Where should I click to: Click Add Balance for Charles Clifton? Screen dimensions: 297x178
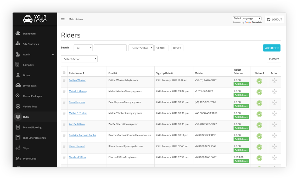point(241,161)
